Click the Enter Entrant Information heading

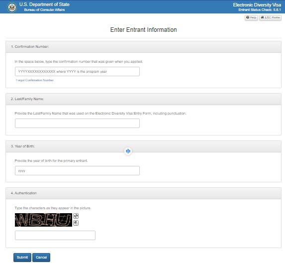[x=143, y=30]
